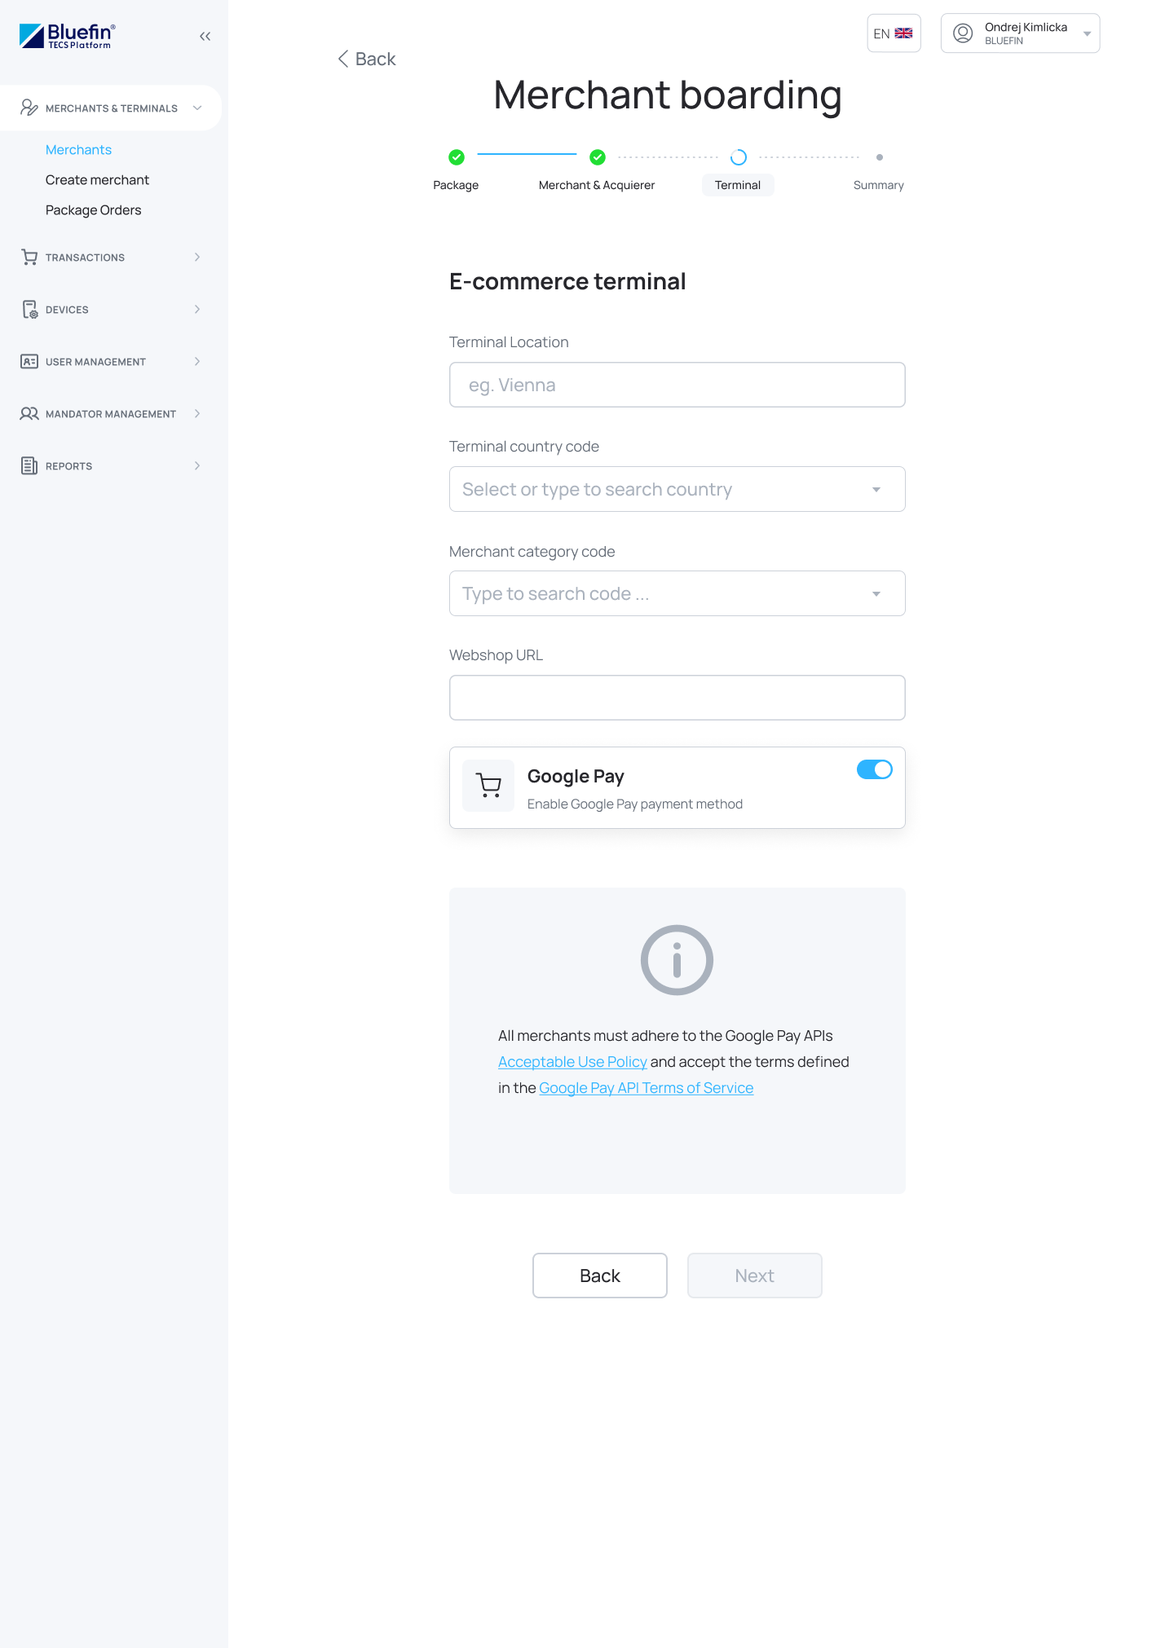Open the Acceptable Use Policy link
1174x1648 pixels.
coord(572,1061)
